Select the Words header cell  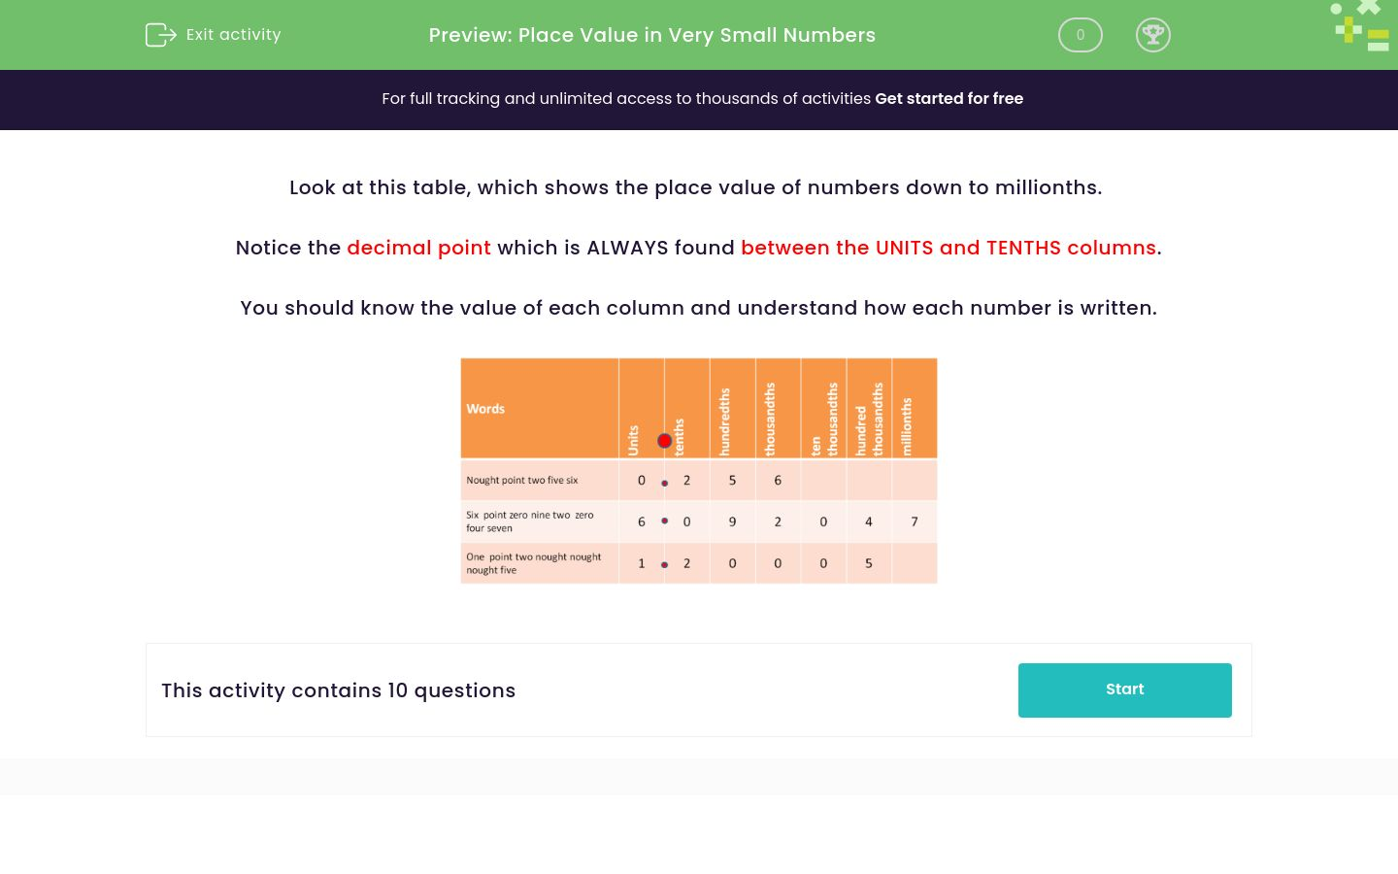coord(485,408)
